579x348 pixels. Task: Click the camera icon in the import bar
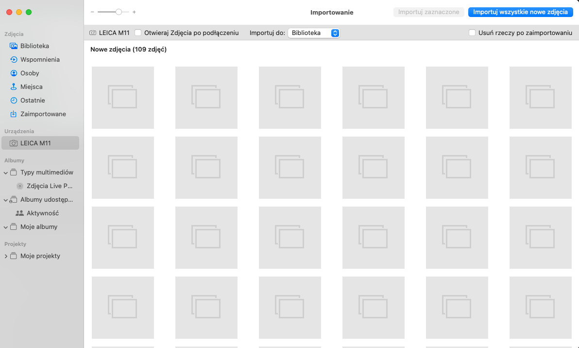93,33
